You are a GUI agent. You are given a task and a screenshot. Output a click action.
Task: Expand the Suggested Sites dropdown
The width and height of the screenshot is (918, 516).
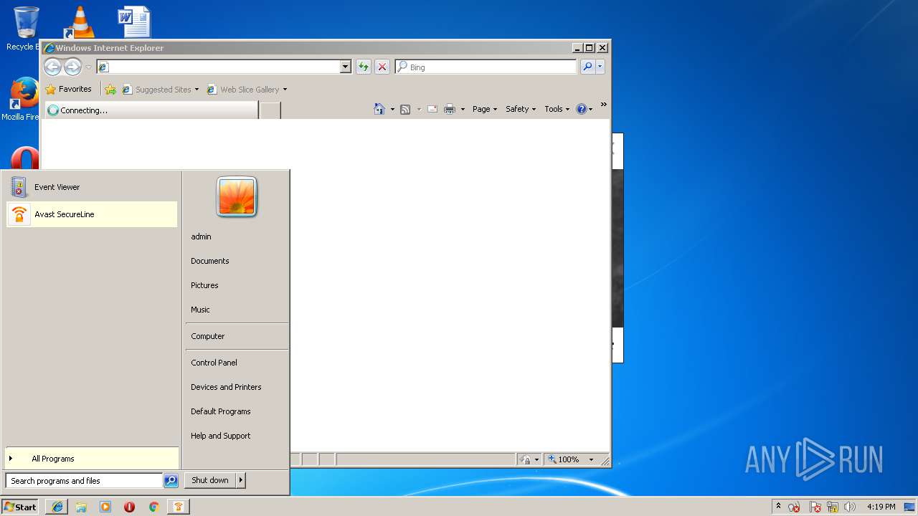(x=197, y=90)
